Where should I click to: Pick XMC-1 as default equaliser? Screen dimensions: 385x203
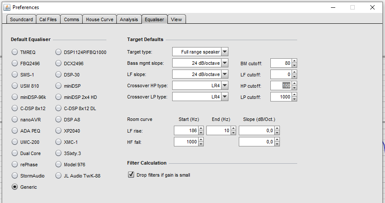[58, 142]
